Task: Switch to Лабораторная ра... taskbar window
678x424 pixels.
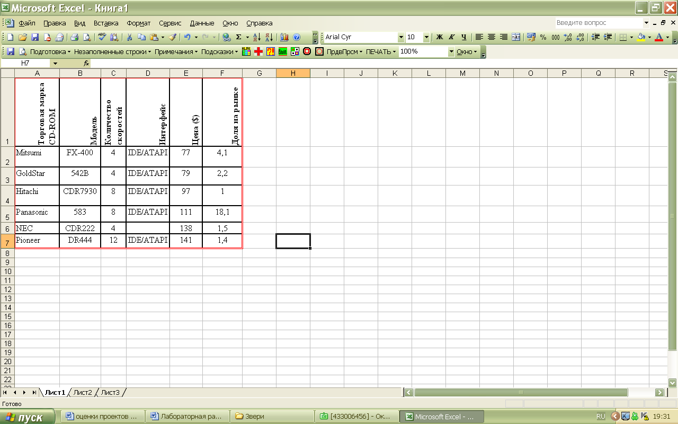Action: coord(187,417)
